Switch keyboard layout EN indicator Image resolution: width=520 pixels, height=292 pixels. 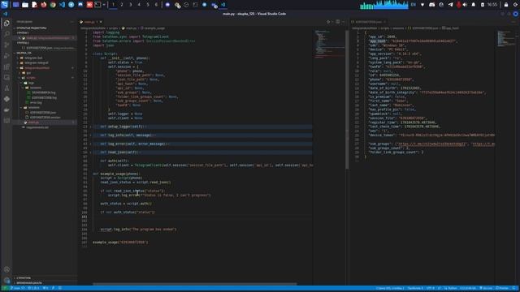[414, 5]
